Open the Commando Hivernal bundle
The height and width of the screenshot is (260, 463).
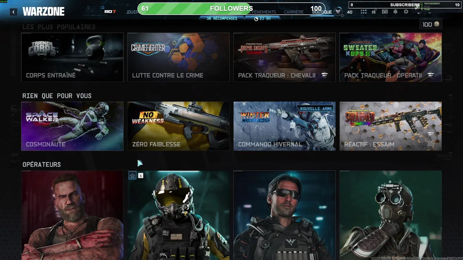[x=284, y=126]
